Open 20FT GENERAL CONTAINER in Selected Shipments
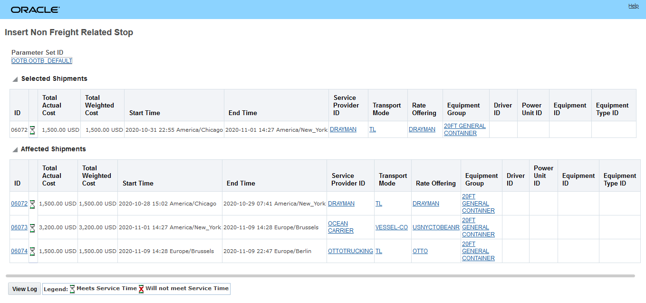Screen dimensions: 646x303 [x=465, y=129]
